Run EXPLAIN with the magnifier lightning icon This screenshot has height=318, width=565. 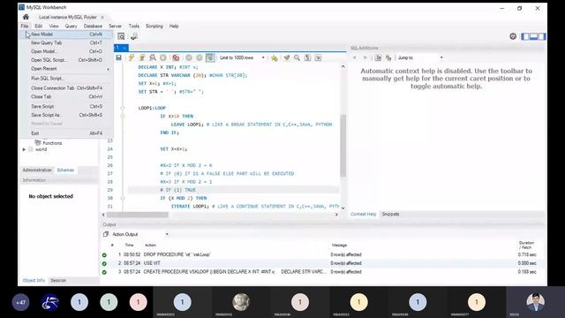click(153, 57)
